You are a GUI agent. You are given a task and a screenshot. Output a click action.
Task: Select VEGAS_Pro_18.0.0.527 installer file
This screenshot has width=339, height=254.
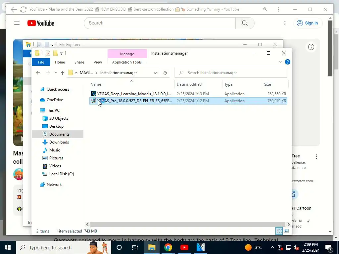(188, 101)
